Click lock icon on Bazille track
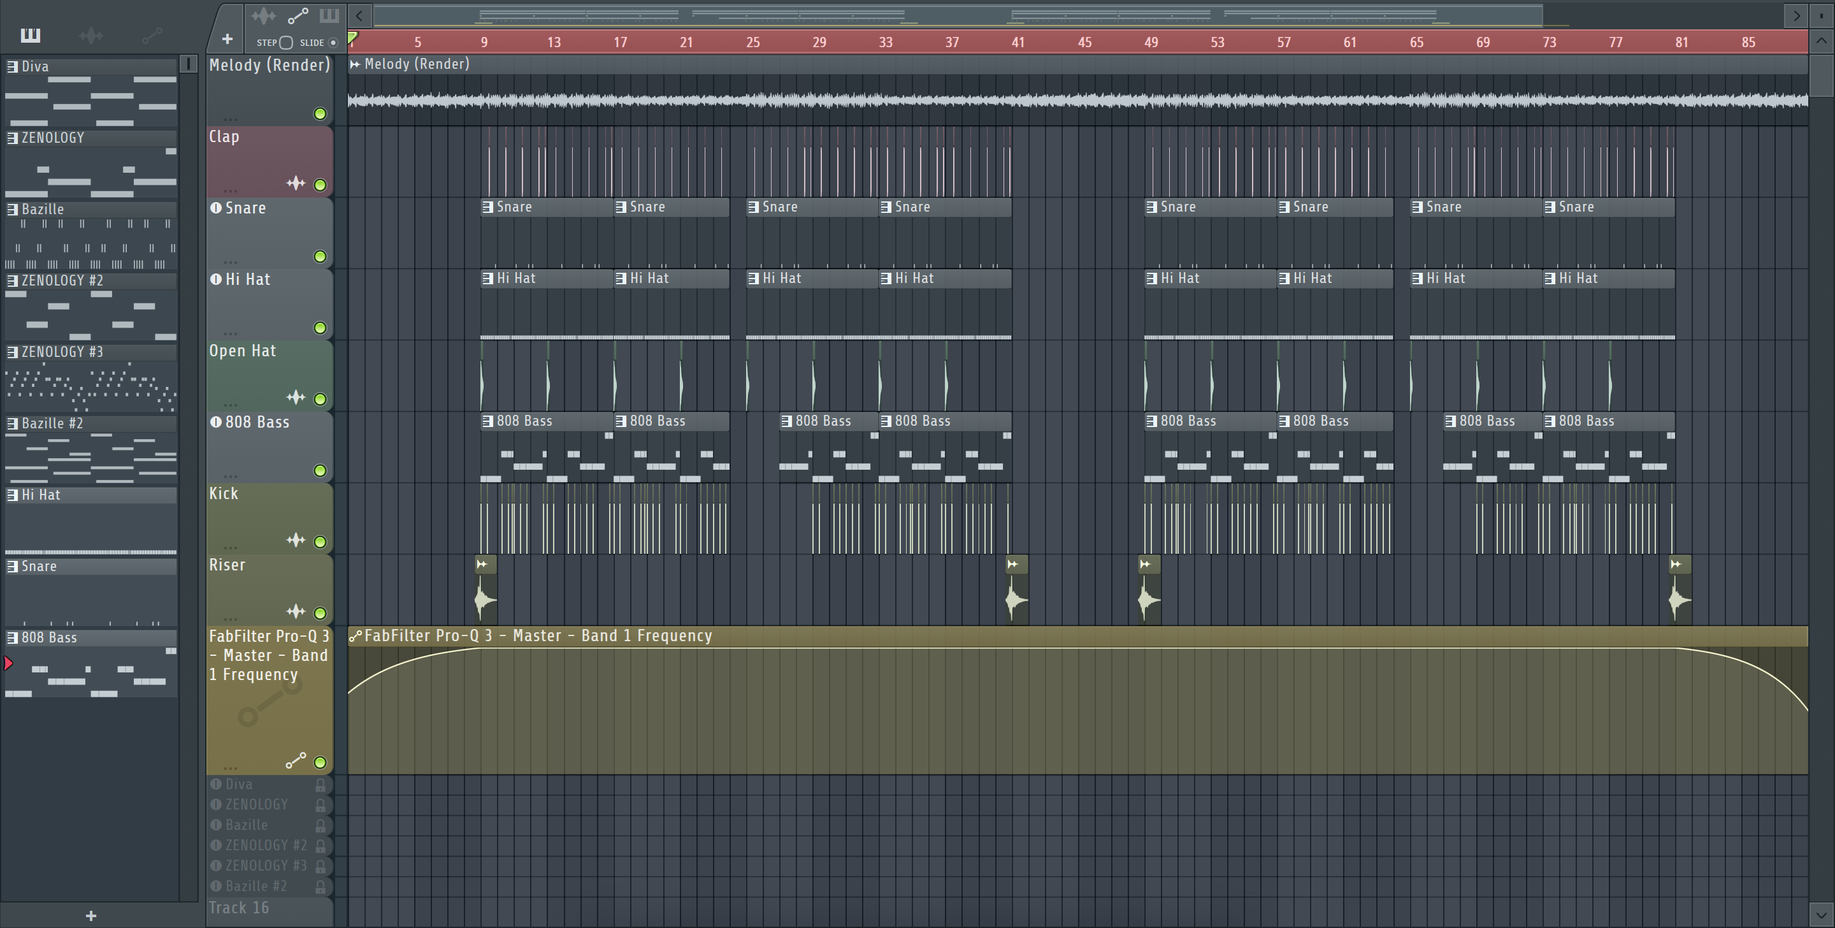Viewport: 1835px width, 928px height. tap(320, 825)
